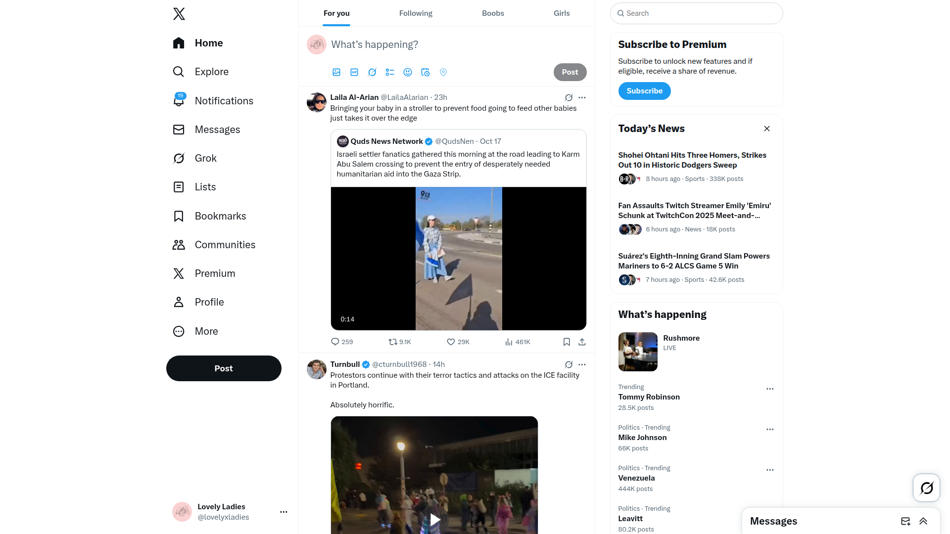Open the emoji picker in composer
This screenshot has height=534, width=950.
(x=408, y=72)
